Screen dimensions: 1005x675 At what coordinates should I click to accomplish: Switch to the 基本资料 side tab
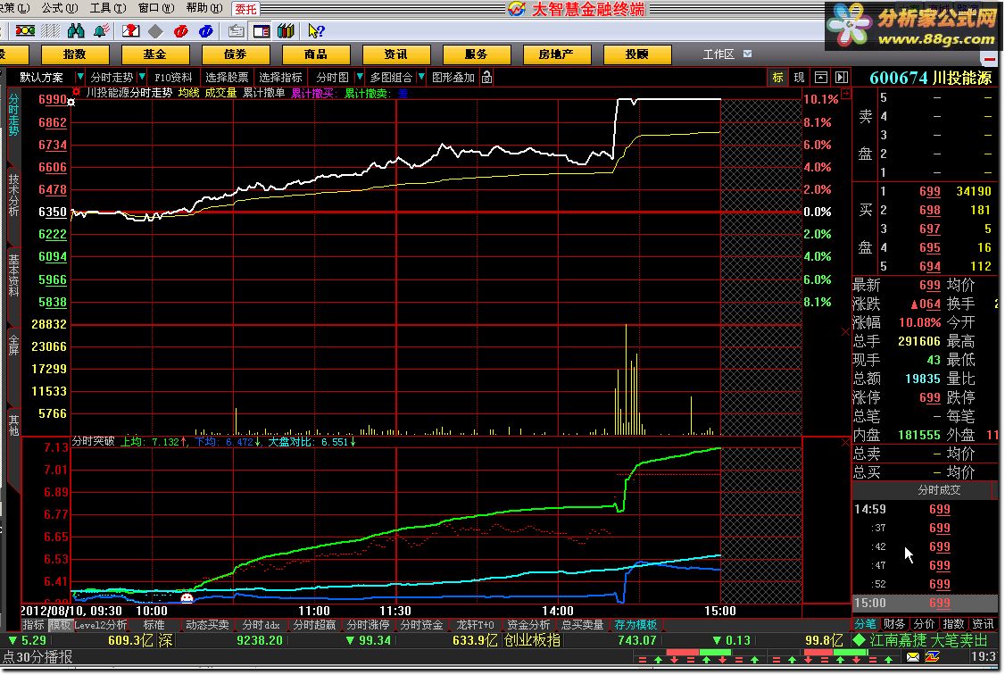13,274
